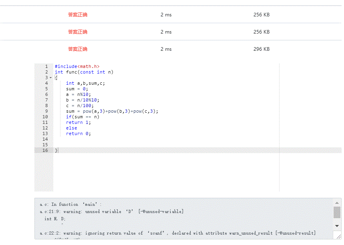Click the "else" keyword in the code
This screenshot has width=344, height=245.
point(72,128)
